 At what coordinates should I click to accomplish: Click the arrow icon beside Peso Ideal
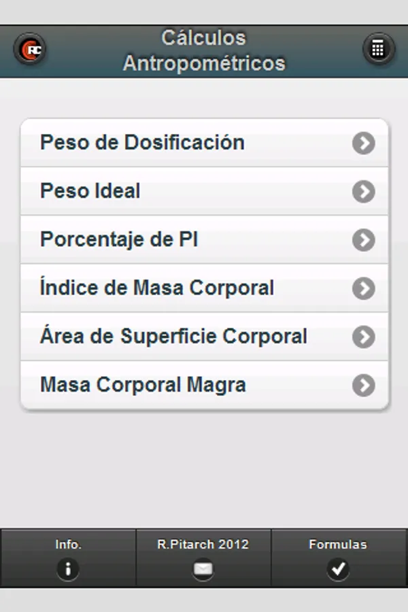364,192
